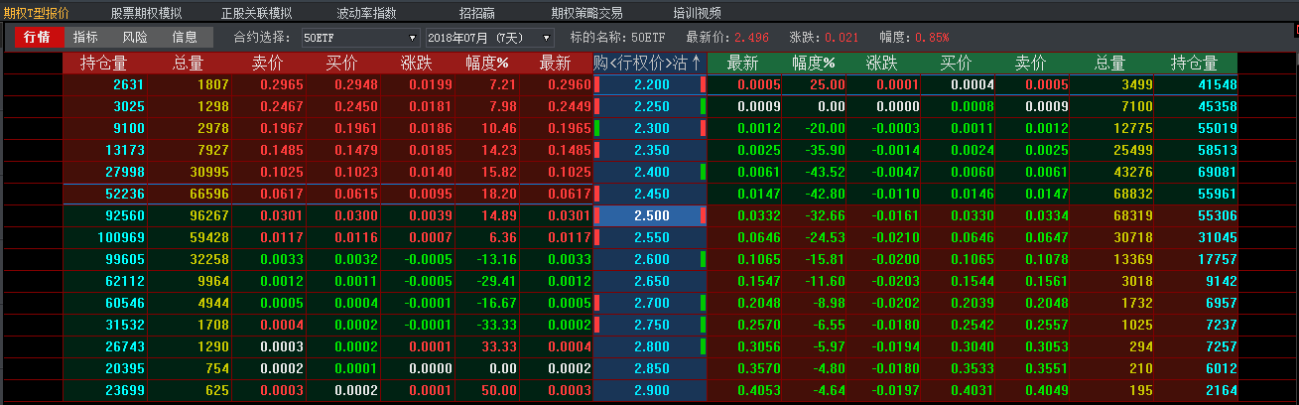
Task: Open the 培训视频 menu item
Action: 697,13
